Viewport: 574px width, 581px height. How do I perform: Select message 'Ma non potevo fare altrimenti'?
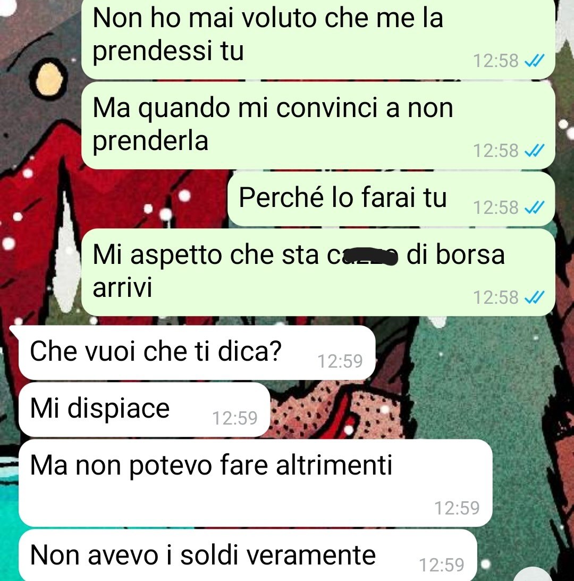tap(255, 483)
